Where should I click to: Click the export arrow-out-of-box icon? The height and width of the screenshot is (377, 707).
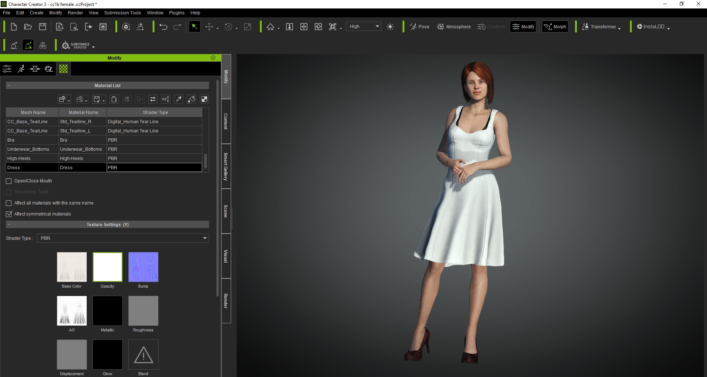coord(88,26)
